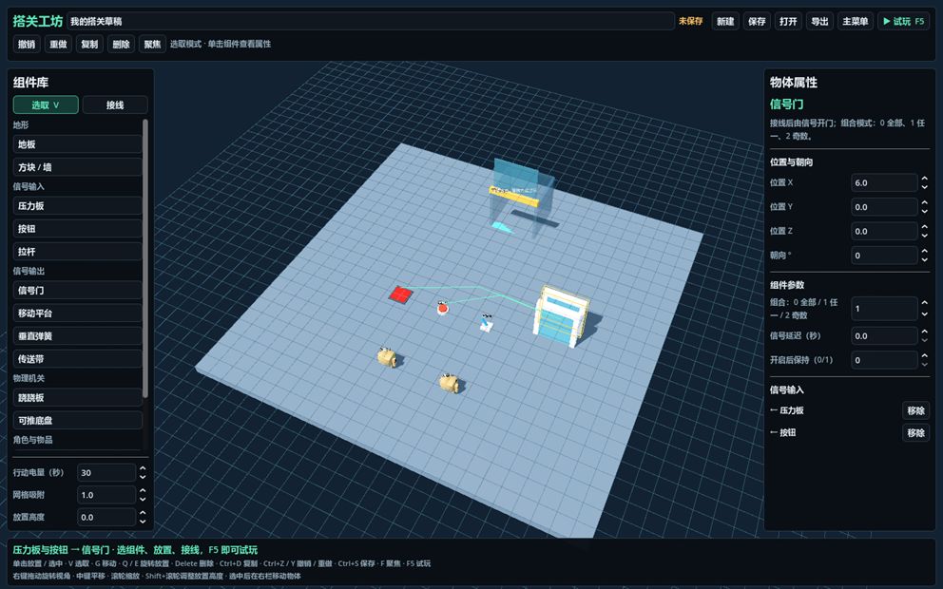Click the 重做 redo button
This screenshot has width=943, height=589.
point(58,44)
